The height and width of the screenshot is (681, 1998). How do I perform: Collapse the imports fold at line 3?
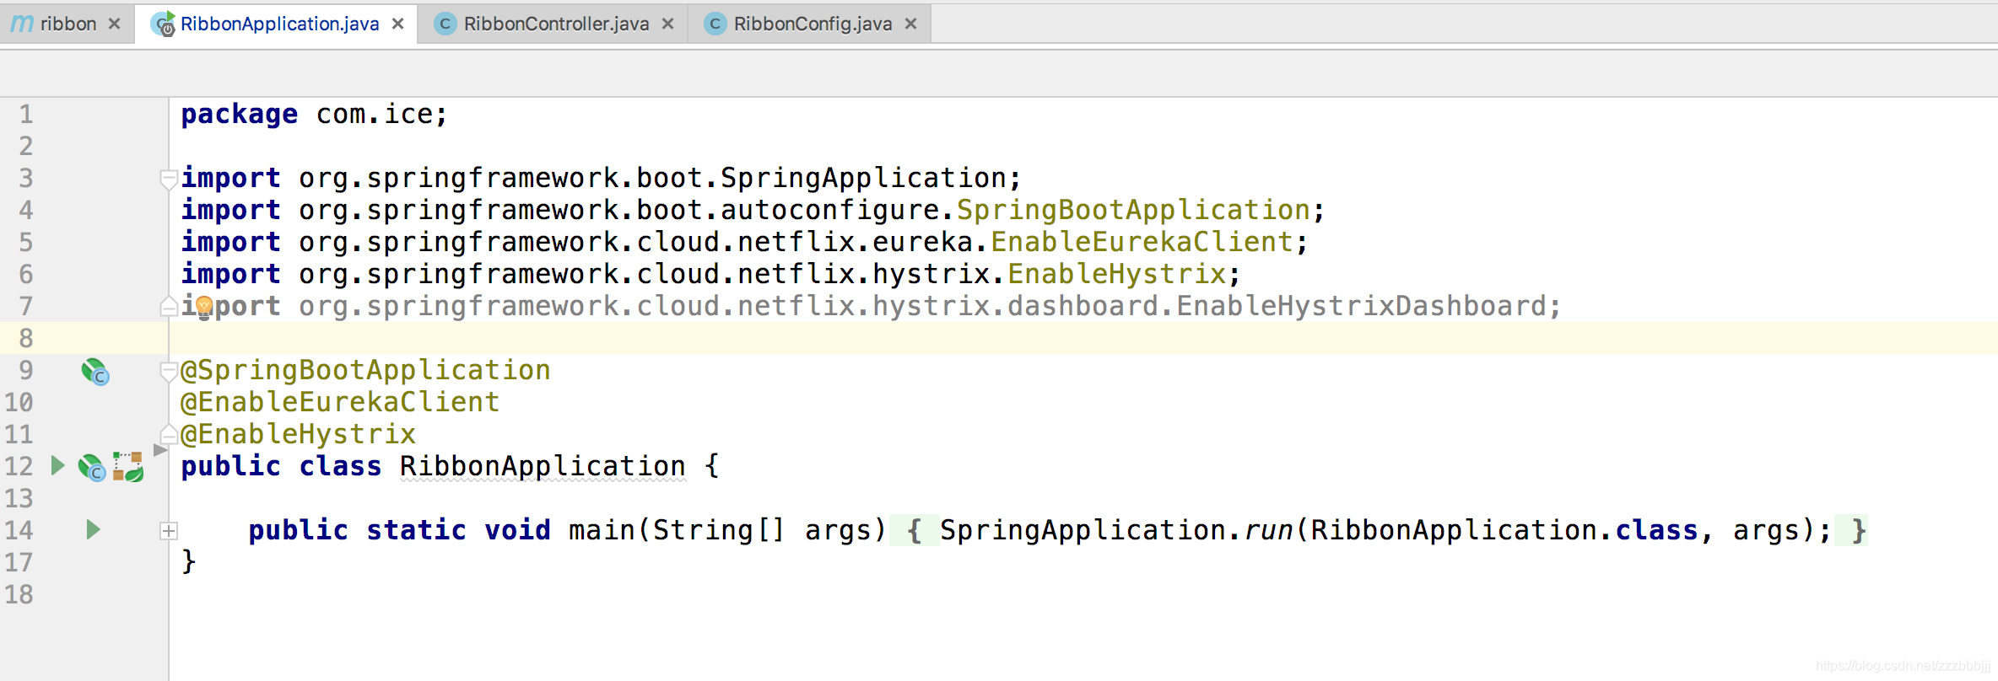169,178
